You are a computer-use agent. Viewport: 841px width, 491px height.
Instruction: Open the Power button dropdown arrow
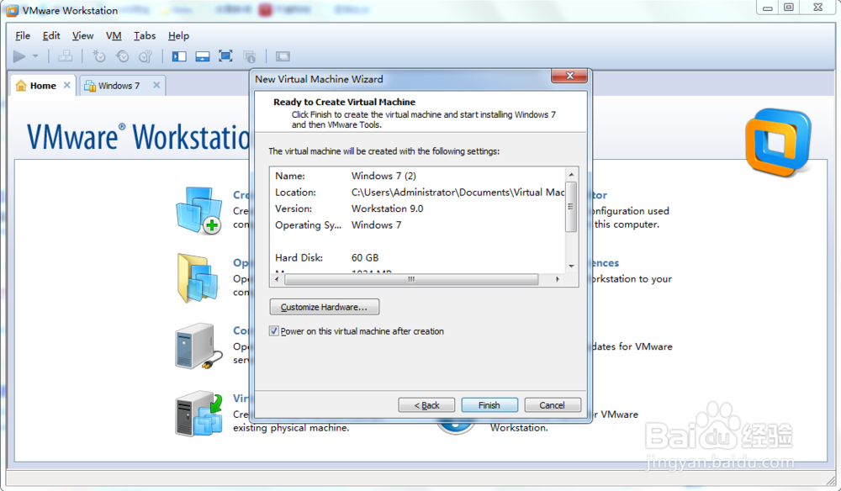click(x=34, y=56)
